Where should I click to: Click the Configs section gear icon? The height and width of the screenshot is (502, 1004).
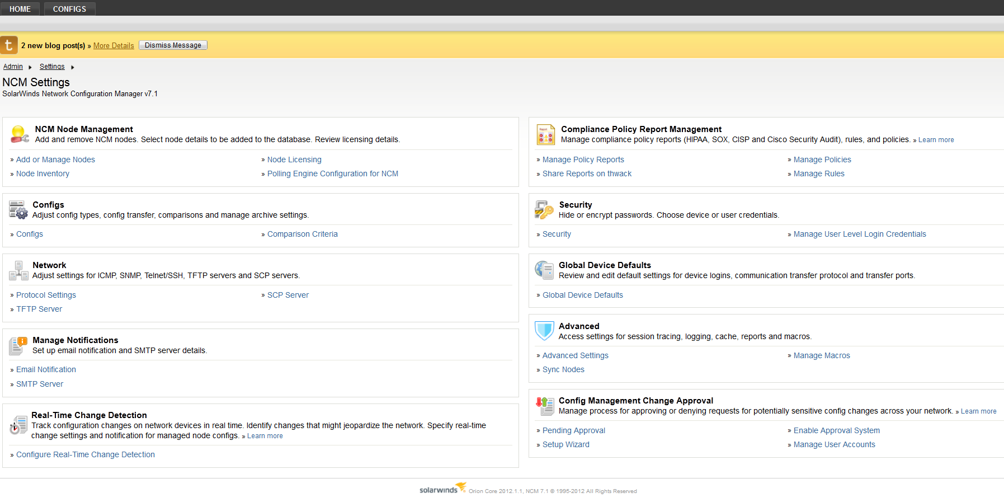coord(18,210)
